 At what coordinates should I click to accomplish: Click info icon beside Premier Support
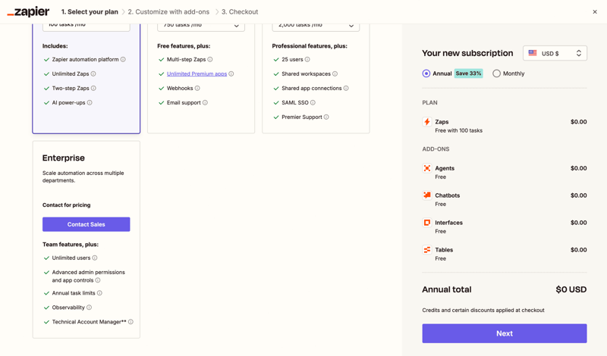point(326,117)
